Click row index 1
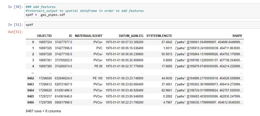This screenshot has height=116, width=260. [x=33, y=48]
